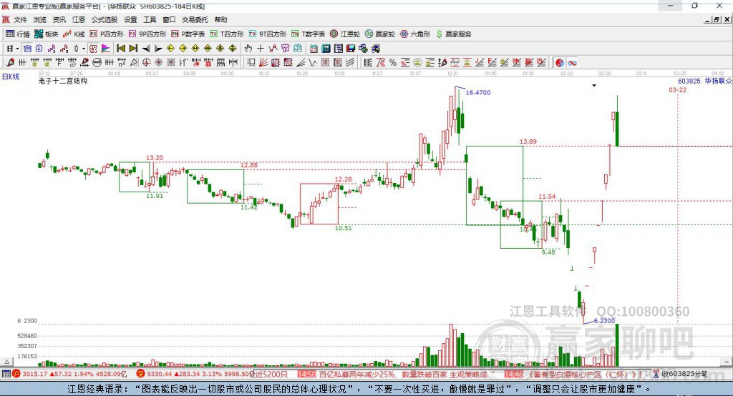733x396 pixels.
Task: Open the 帮助 menu
Action: pos(220,19)
